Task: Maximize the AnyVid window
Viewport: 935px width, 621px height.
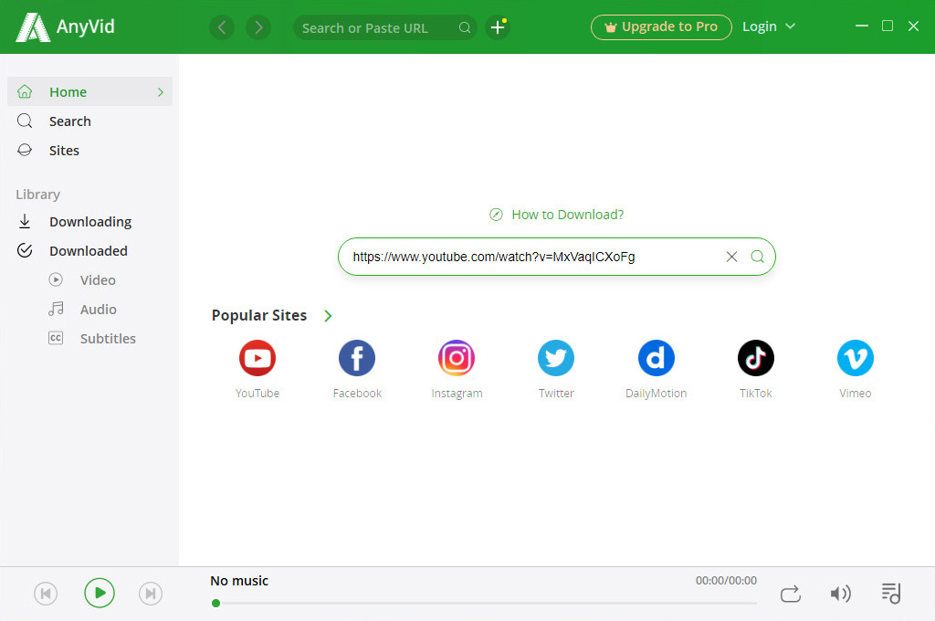Action: tap(888, 26)
